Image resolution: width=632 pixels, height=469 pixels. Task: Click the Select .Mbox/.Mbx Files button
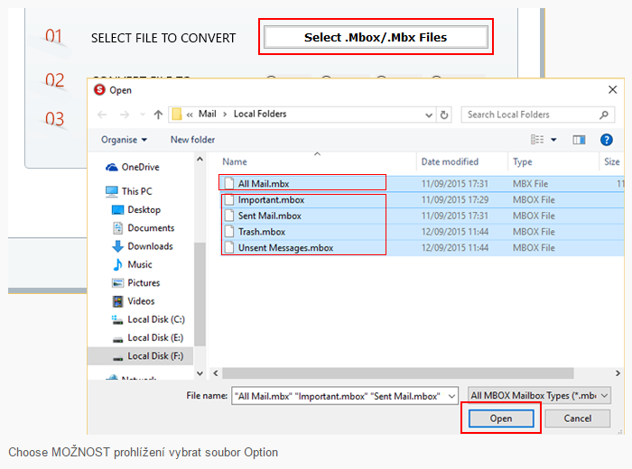pyautogui.click(x=376, y=38)
